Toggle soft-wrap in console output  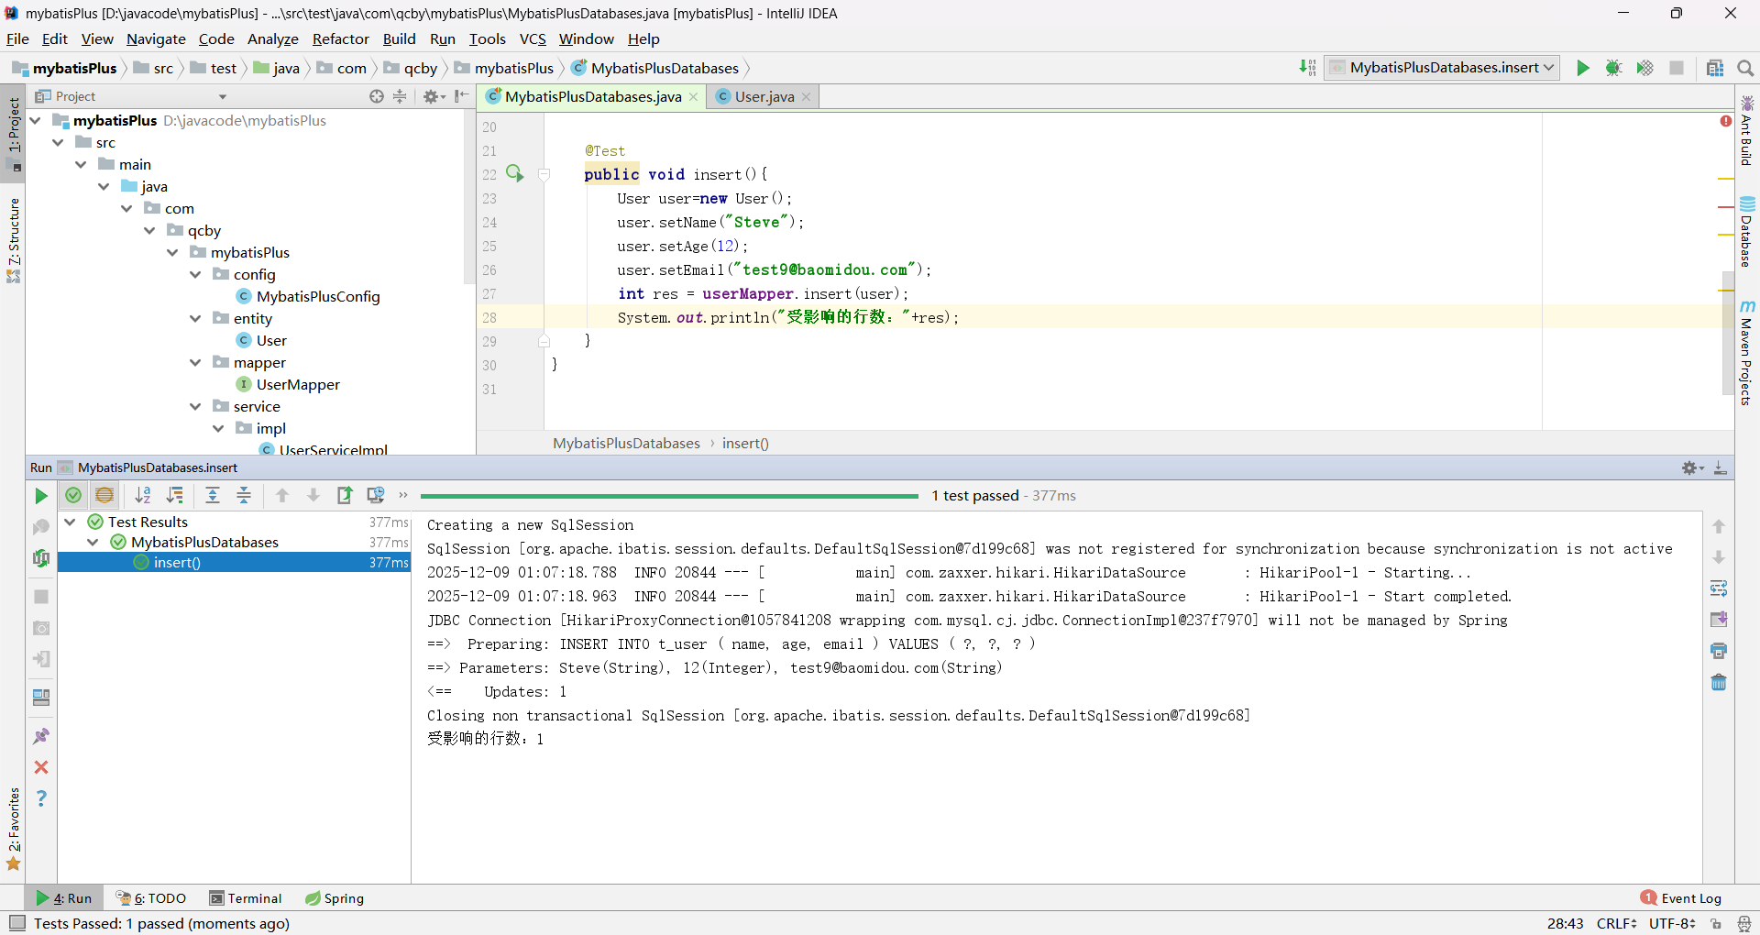pos(1719,588)
